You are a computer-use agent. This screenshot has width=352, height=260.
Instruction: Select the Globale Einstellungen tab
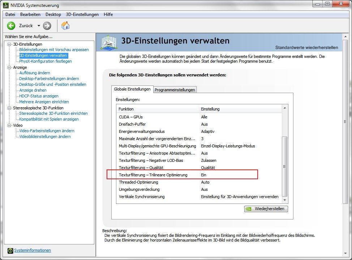132,89
